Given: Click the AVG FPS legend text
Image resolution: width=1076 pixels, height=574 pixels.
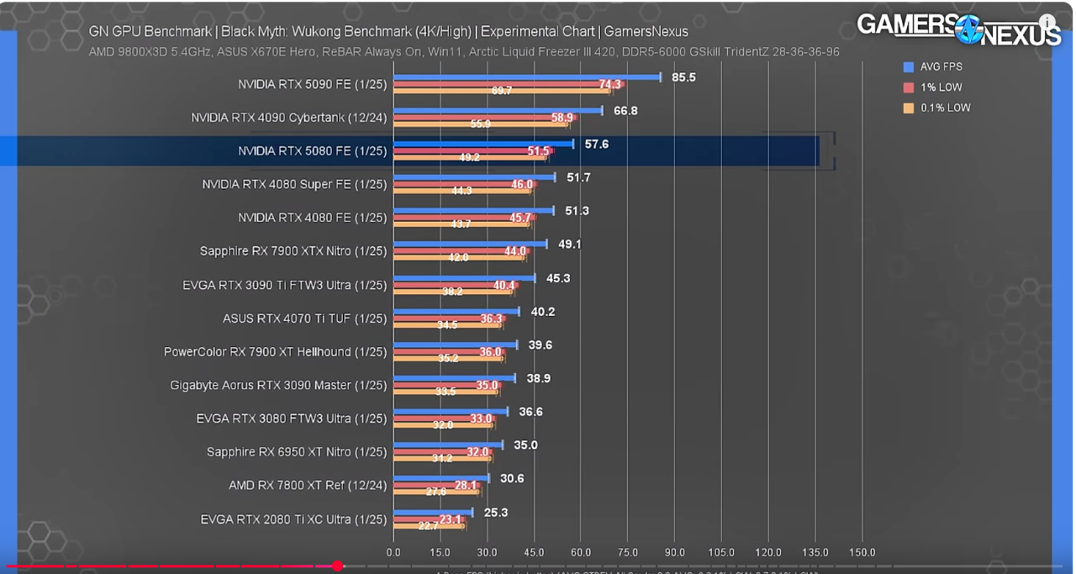Looking at the screenshot, I should 941,67.
